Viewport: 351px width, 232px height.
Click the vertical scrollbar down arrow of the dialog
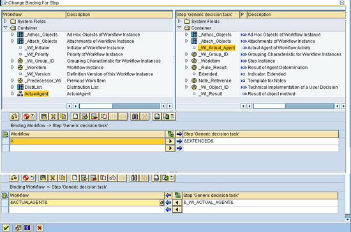(x=347, y=220)
